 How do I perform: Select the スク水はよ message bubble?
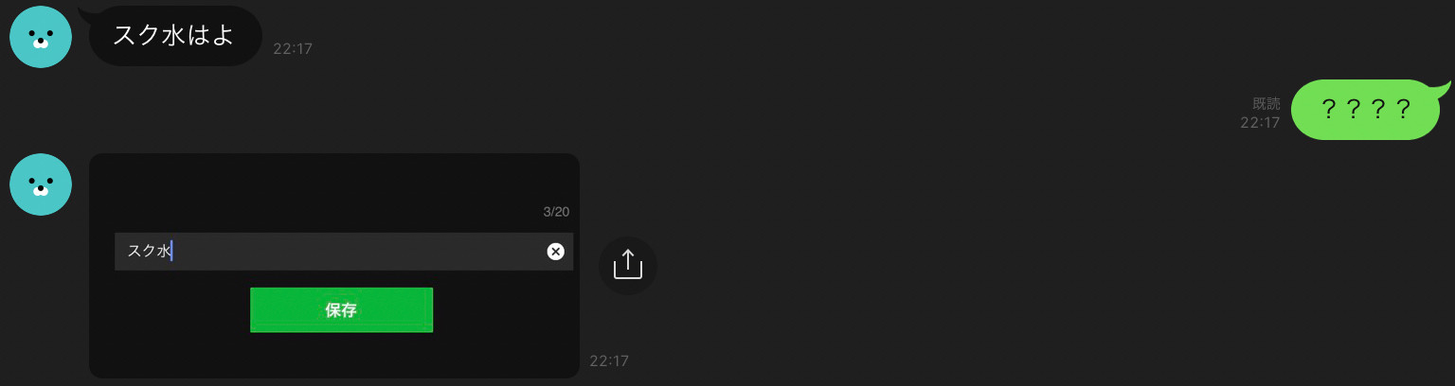[175, 36]
